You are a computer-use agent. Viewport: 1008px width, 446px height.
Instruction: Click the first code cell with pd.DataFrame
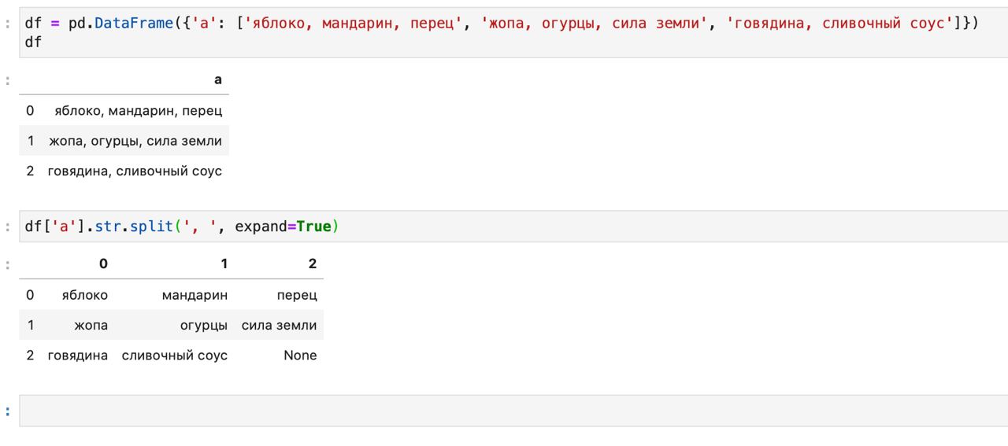pos(513,32)
